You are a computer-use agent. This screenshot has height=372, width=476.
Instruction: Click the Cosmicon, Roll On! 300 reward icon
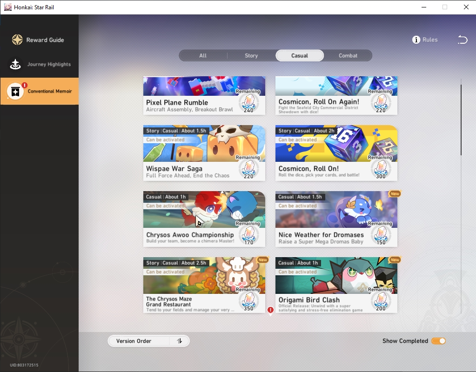pos(381,170)
